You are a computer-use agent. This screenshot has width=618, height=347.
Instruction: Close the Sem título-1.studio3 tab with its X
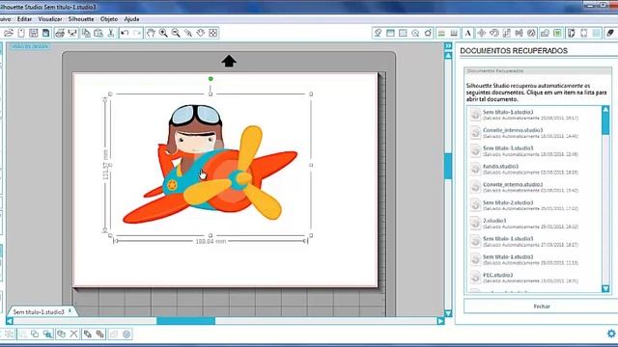[70, 310]
